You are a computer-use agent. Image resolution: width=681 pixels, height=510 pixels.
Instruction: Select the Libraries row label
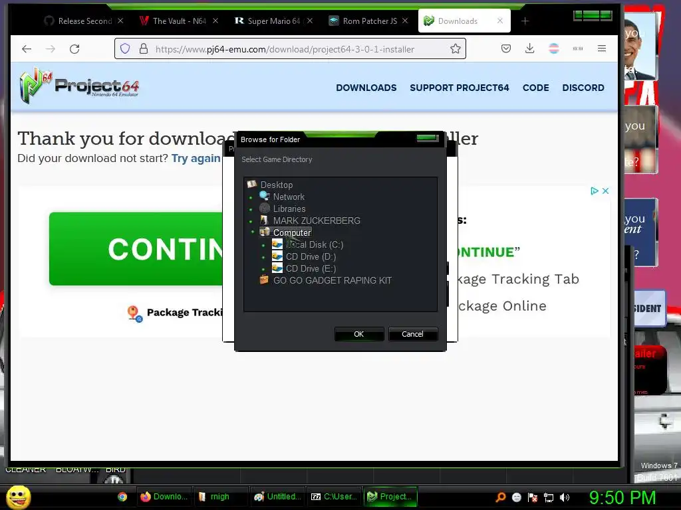pos(289,209)
